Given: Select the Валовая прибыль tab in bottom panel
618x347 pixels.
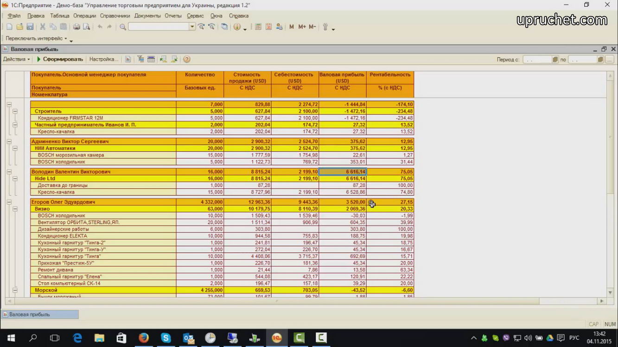Looking at the screenshot, I should 40,315.
